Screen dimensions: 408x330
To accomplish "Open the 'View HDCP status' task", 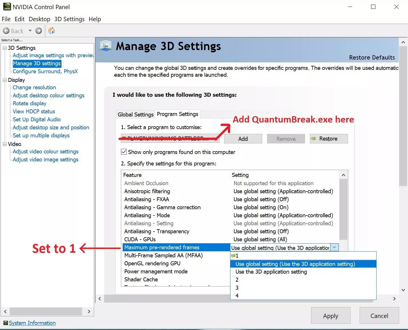I will [x=34, y=112].
